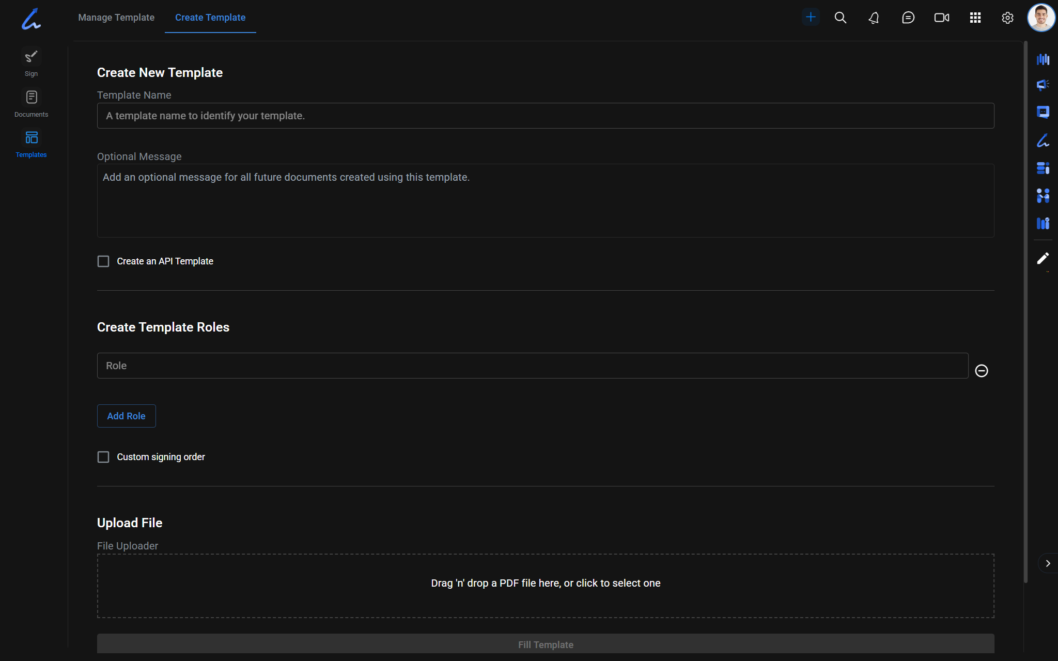The image size is (1058, 661).
Task: Click the Template Name input field
Action: pyautogui.click(x=546, y=116)
